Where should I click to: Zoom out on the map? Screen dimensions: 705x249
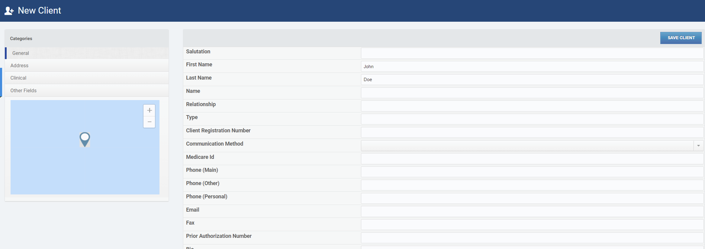149,122
